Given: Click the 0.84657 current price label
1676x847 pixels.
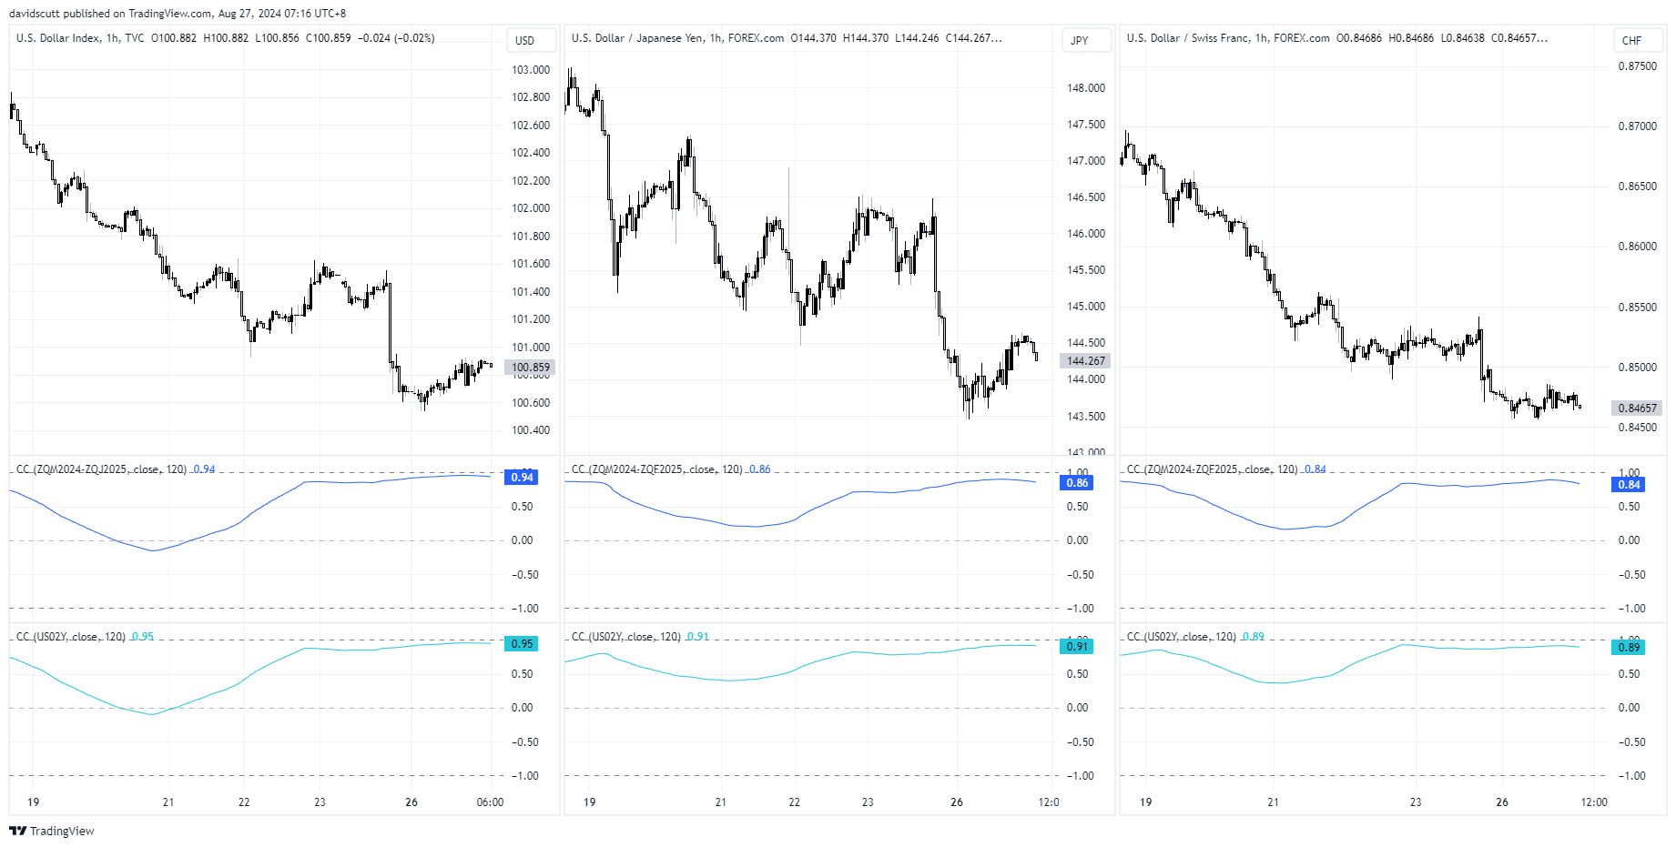Looking at the screenshot, I should point(1637,408).
